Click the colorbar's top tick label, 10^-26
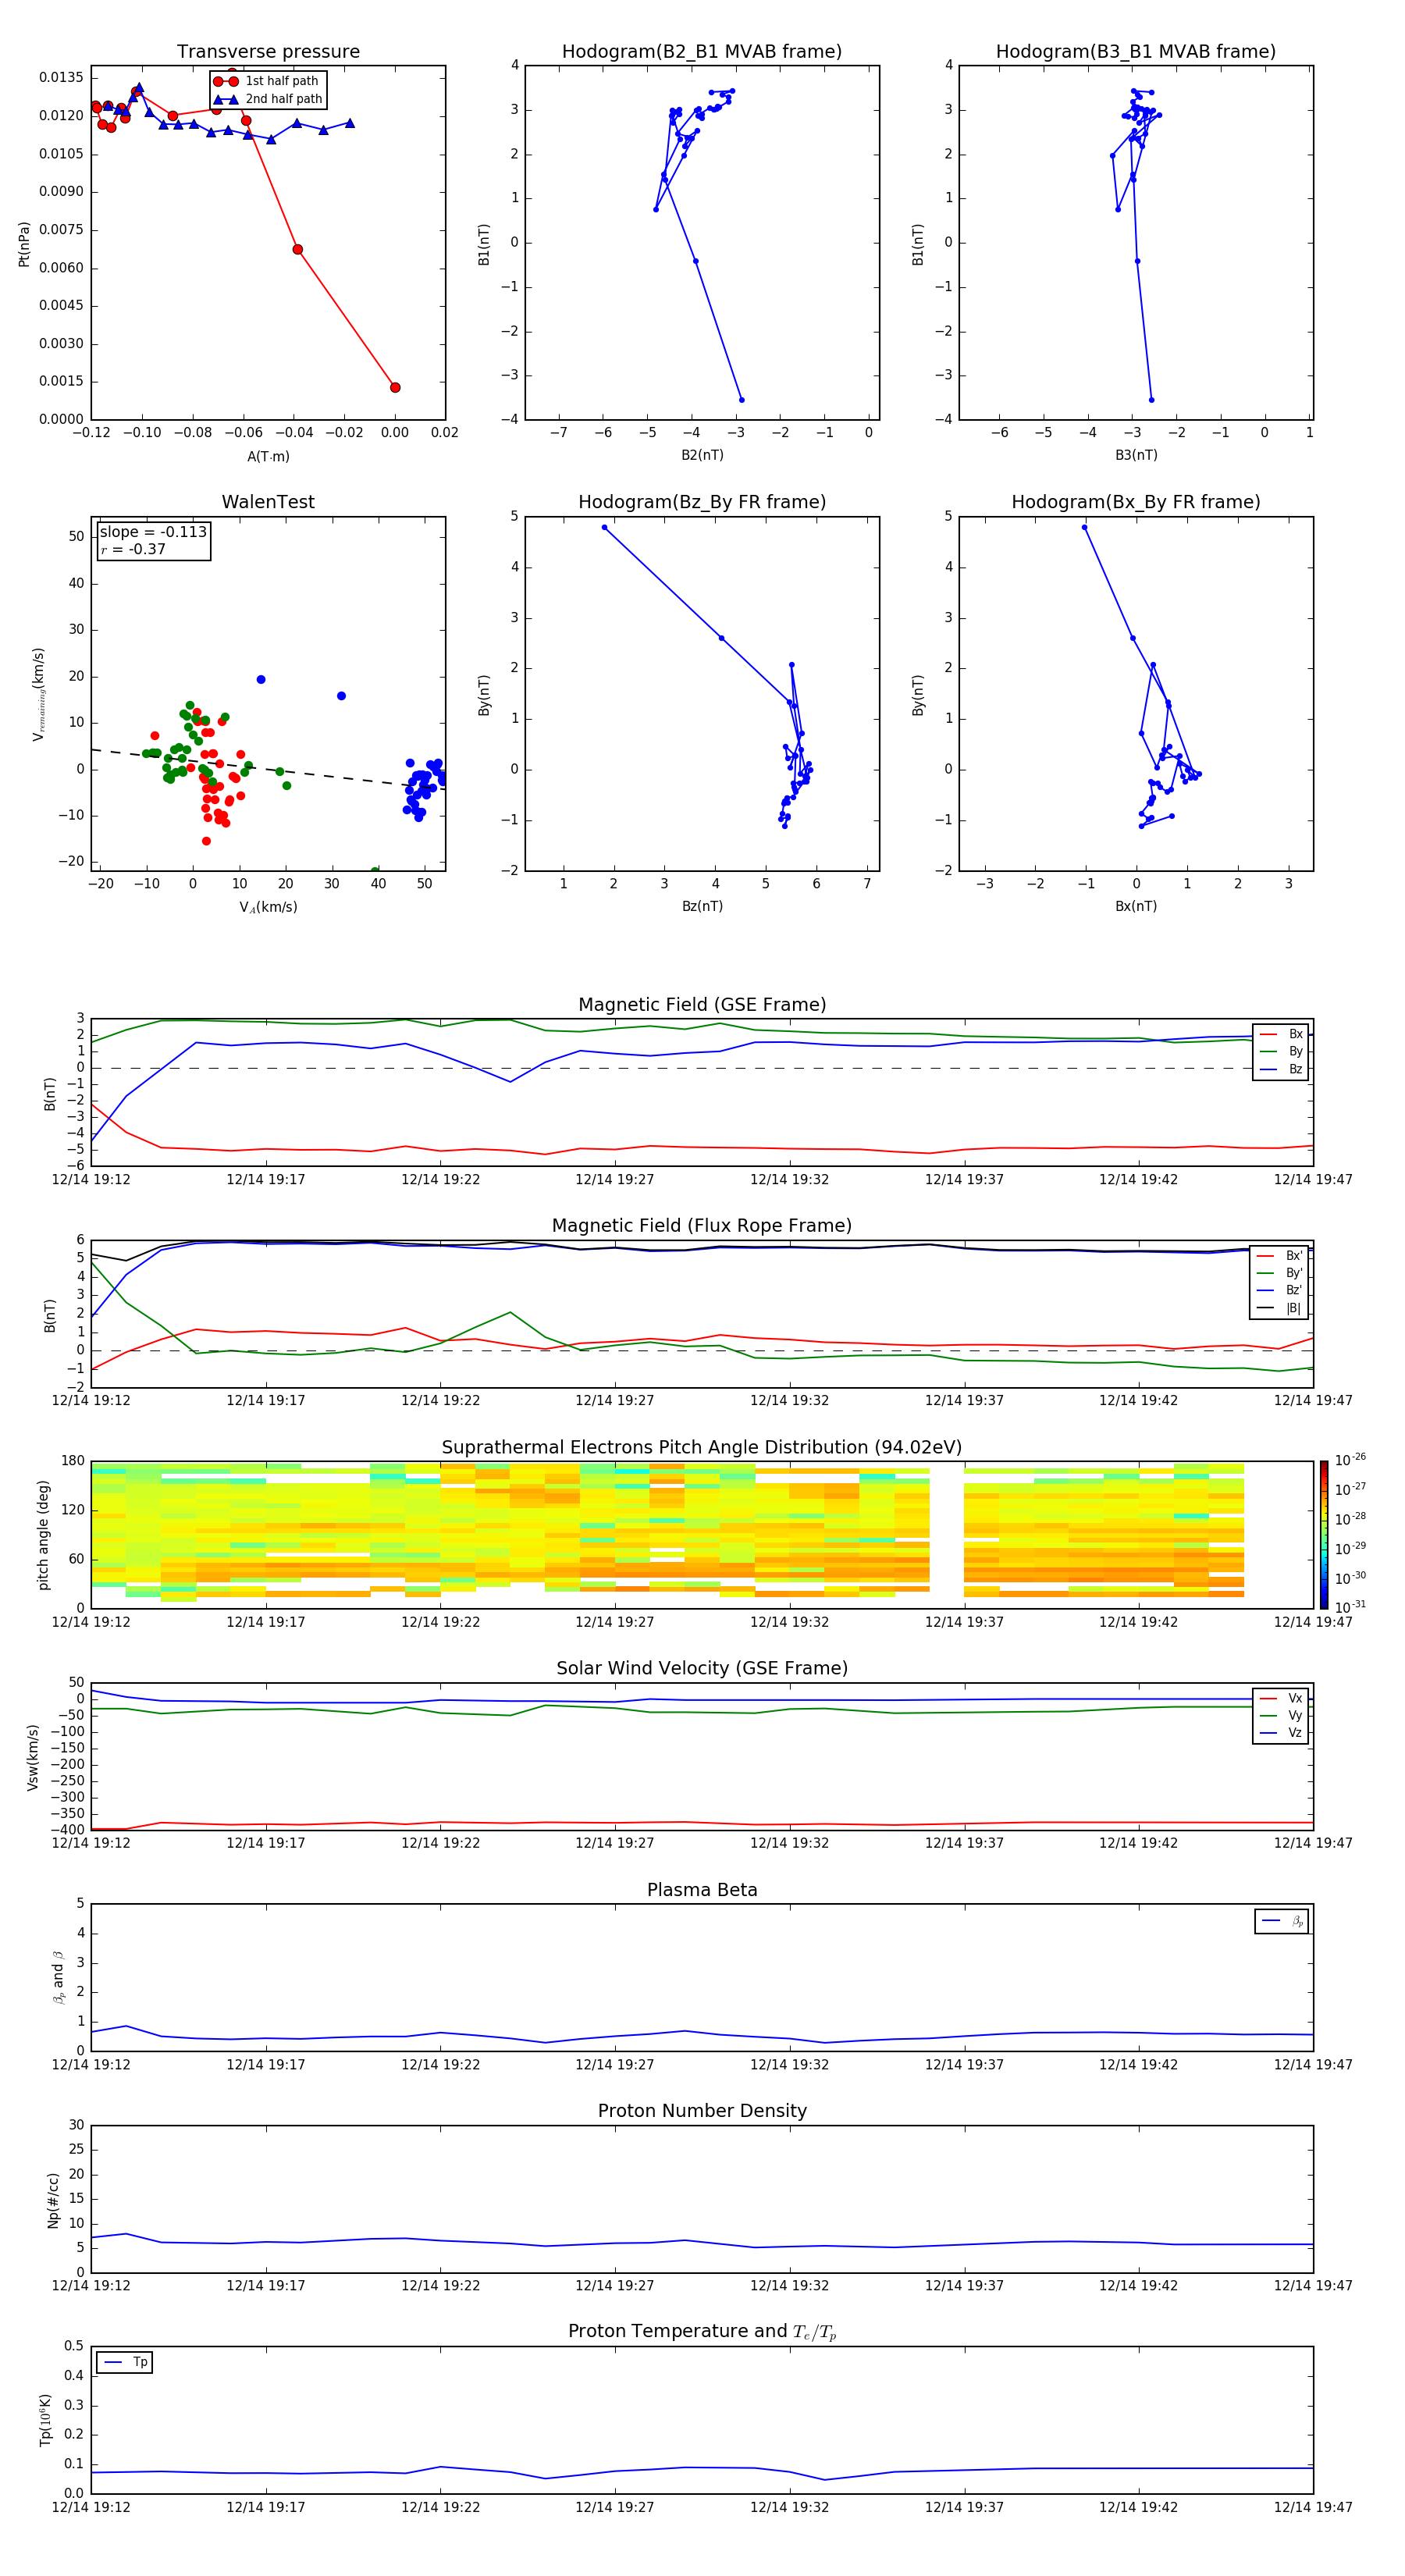1405x2576 pixels. (1350, 1460)
